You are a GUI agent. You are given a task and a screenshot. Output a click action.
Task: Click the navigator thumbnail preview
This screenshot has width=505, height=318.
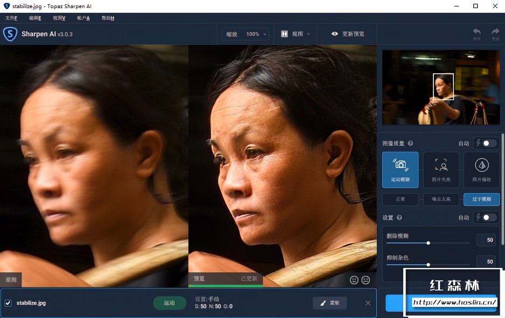pyautogui.click(x=441, y=87)
